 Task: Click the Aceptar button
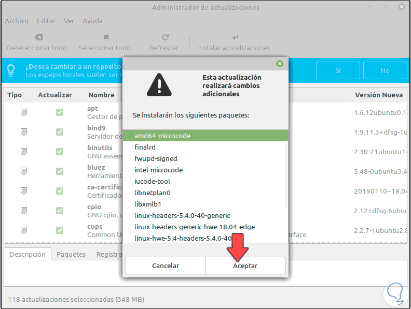tap(245, 266)
